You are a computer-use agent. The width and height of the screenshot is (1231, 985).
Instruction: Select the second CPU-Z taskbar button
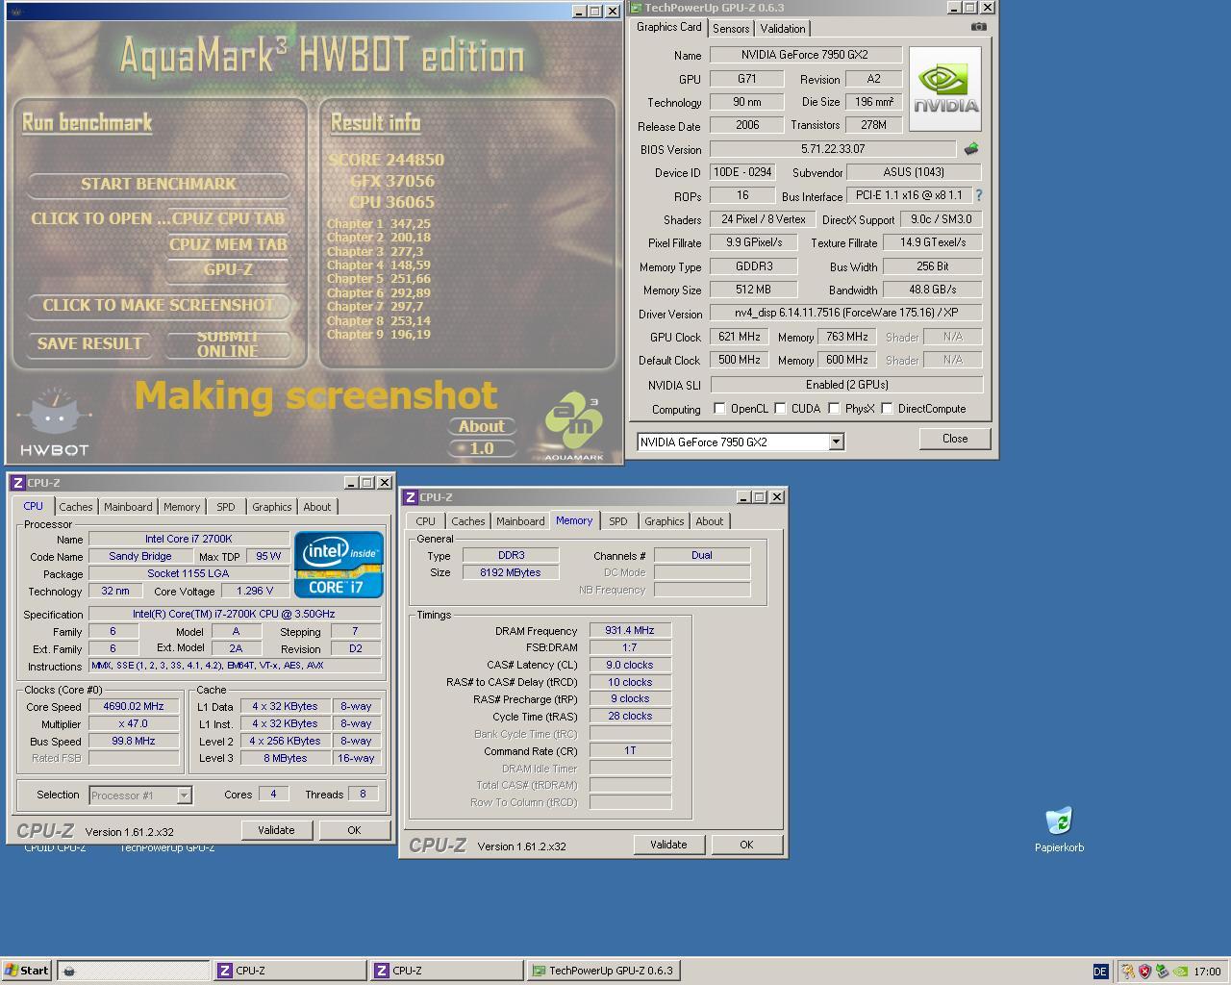446,971
